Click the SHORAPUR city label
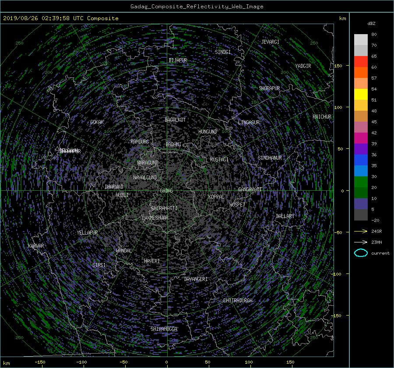Image resolution: width=394 pixels, height=368 pixels. (x=269, y=88)
